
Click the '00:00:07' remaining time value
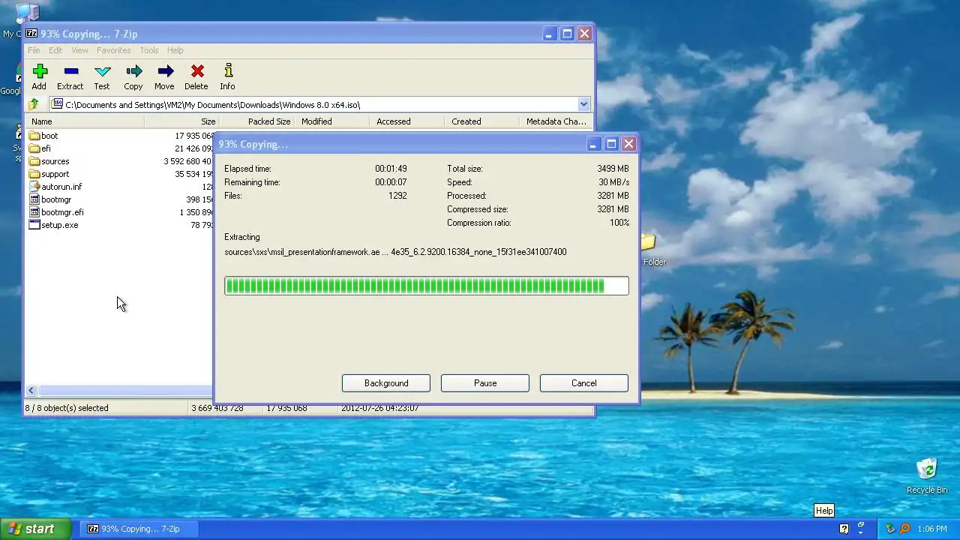click(391, 182)
